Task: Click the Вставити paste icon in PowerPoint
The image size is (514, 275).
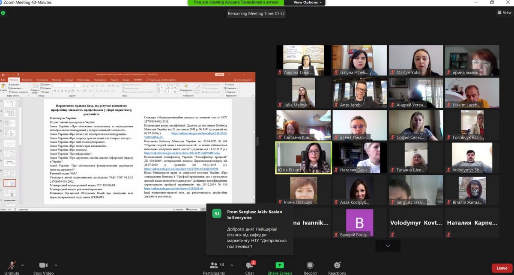Action: pos(4,87)
